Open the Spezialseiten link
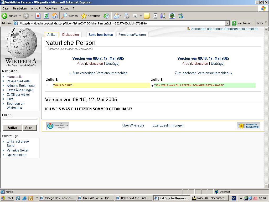This screenshot has height=202, width=269. pos(17,155)
